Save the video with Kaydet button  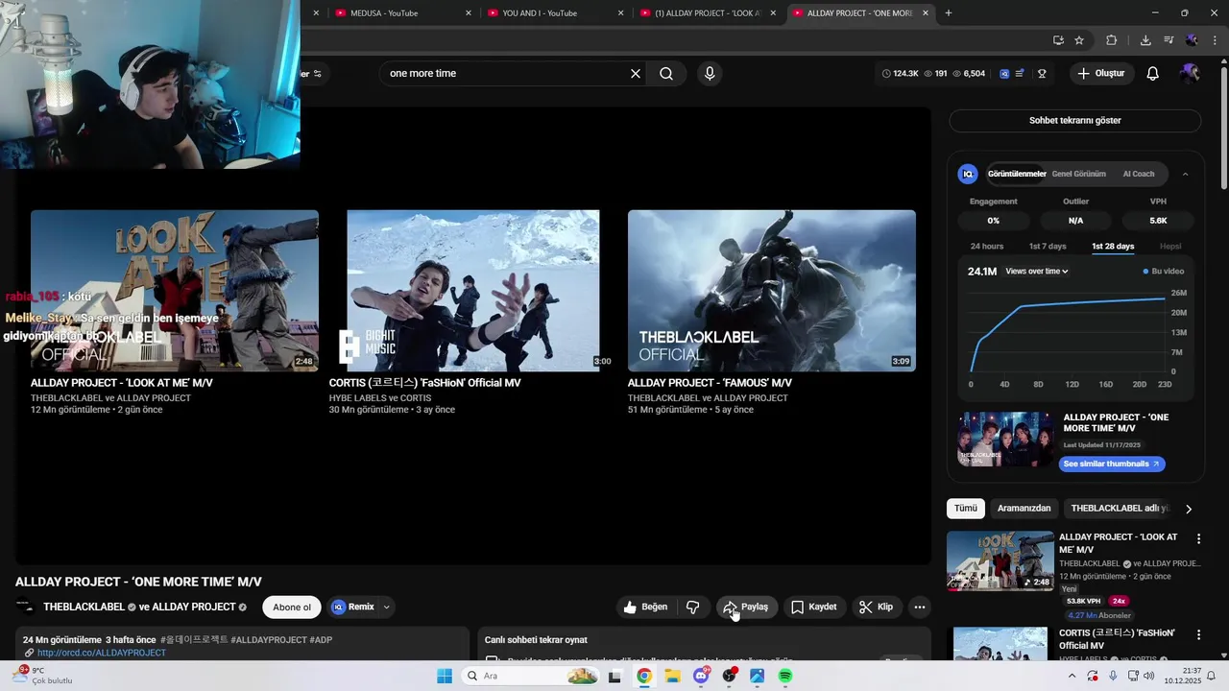pyautogui.click(x=814, y=607)
